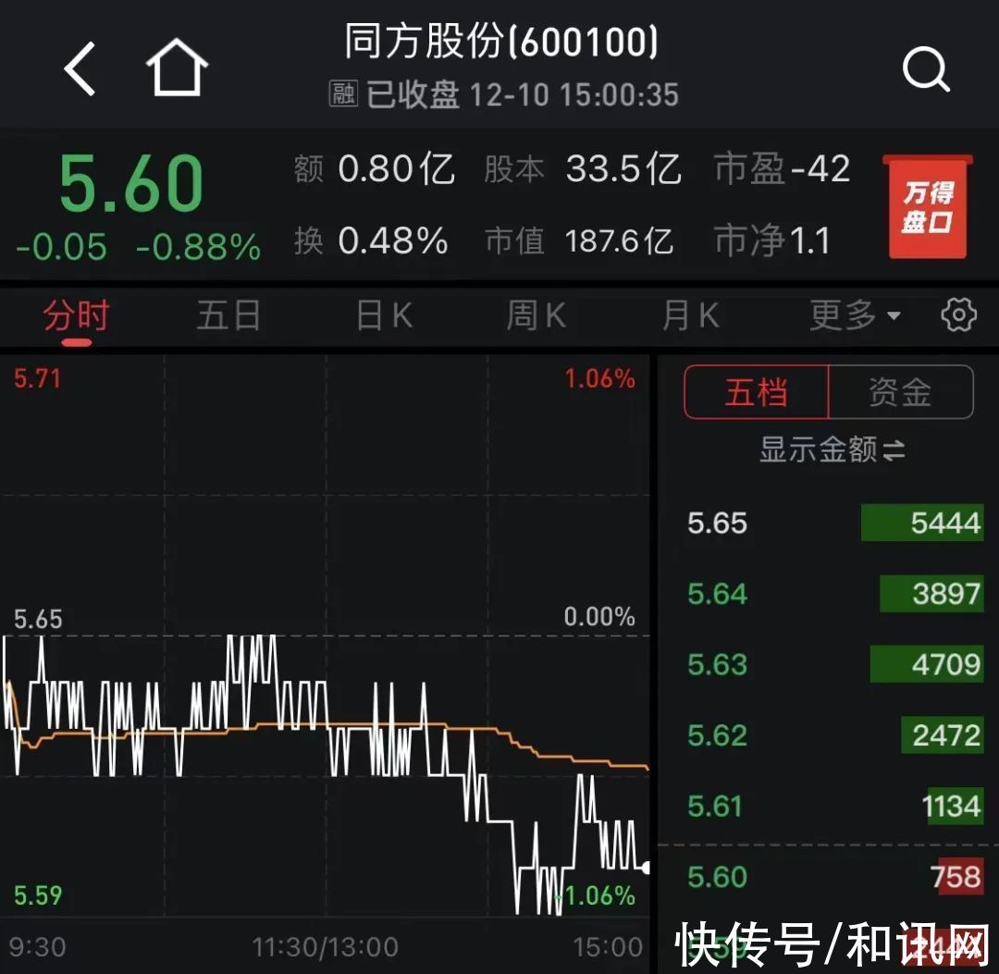This screenshot has width=999, height=974.
Task: Switch to the 日K tab
Action: [384, 315]
